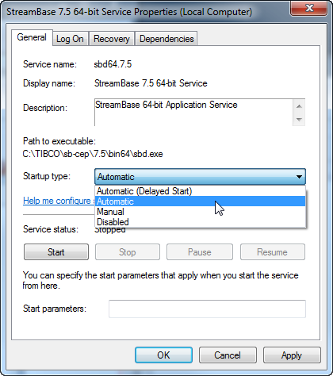
Task: Click description scrollbar up arrow
Action: pos(299,106)
